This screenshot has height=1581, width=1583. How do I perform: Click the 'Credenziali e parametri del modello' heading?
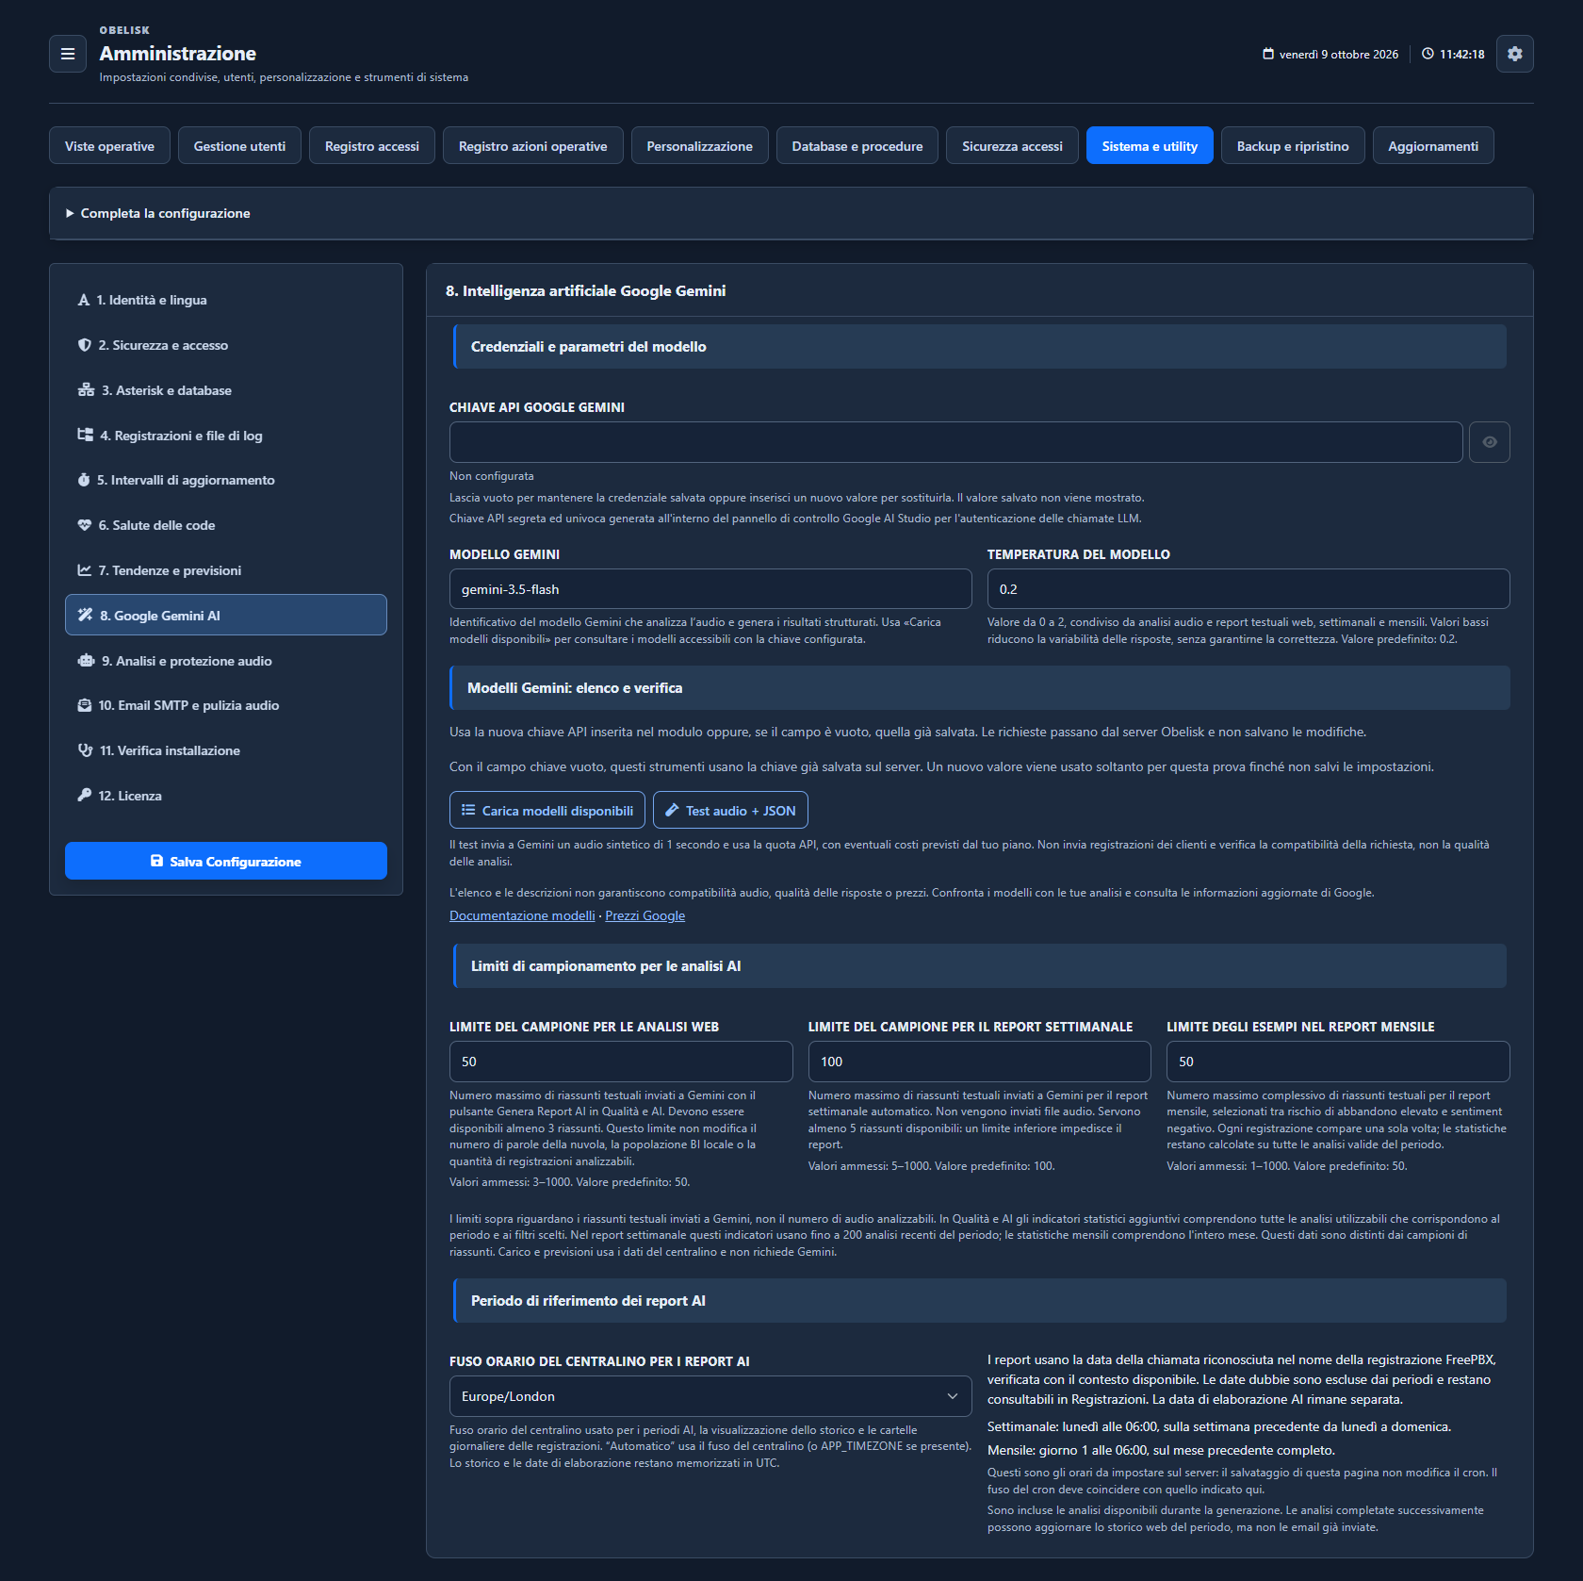[x=589, y=347]
